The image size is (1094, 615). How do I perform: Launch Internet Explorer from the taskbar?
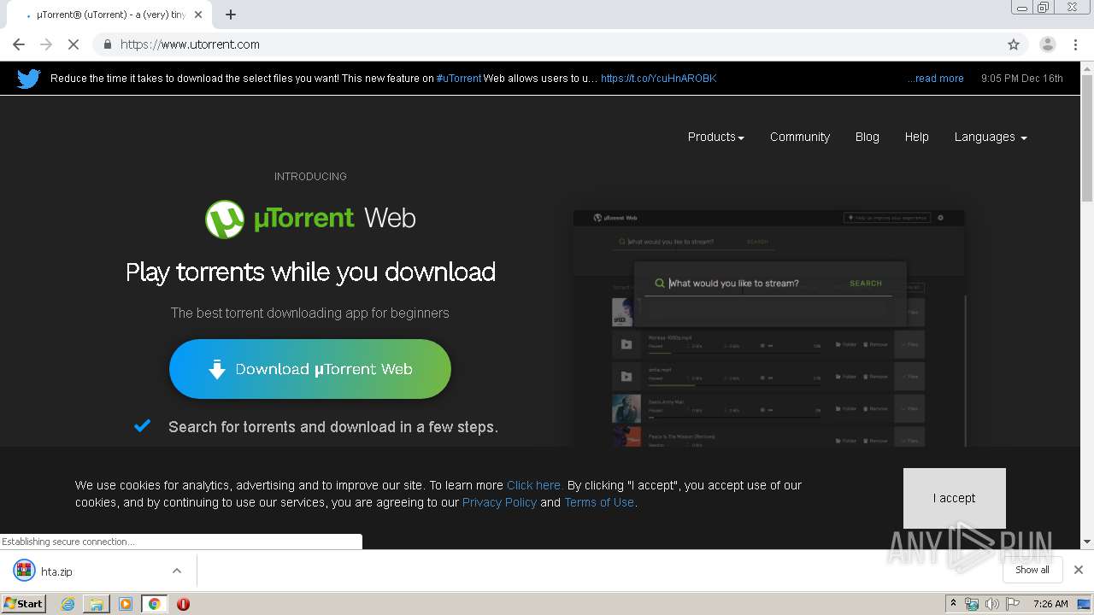pos(68,604)
